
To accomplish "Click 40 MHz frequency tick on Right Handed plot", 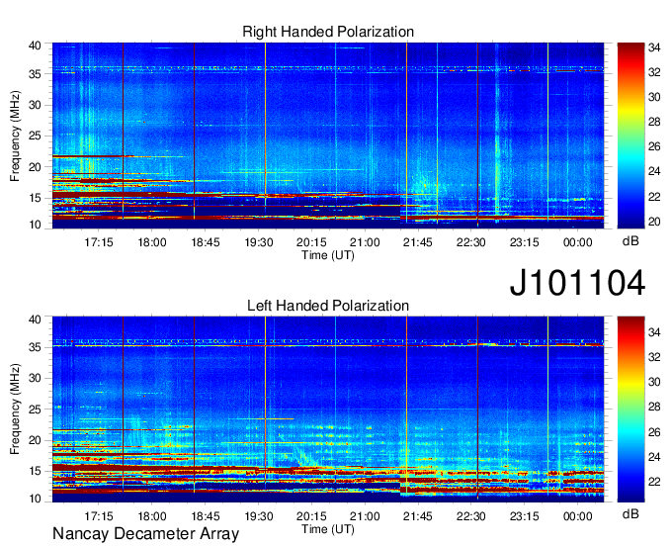I will click(35, 45).
